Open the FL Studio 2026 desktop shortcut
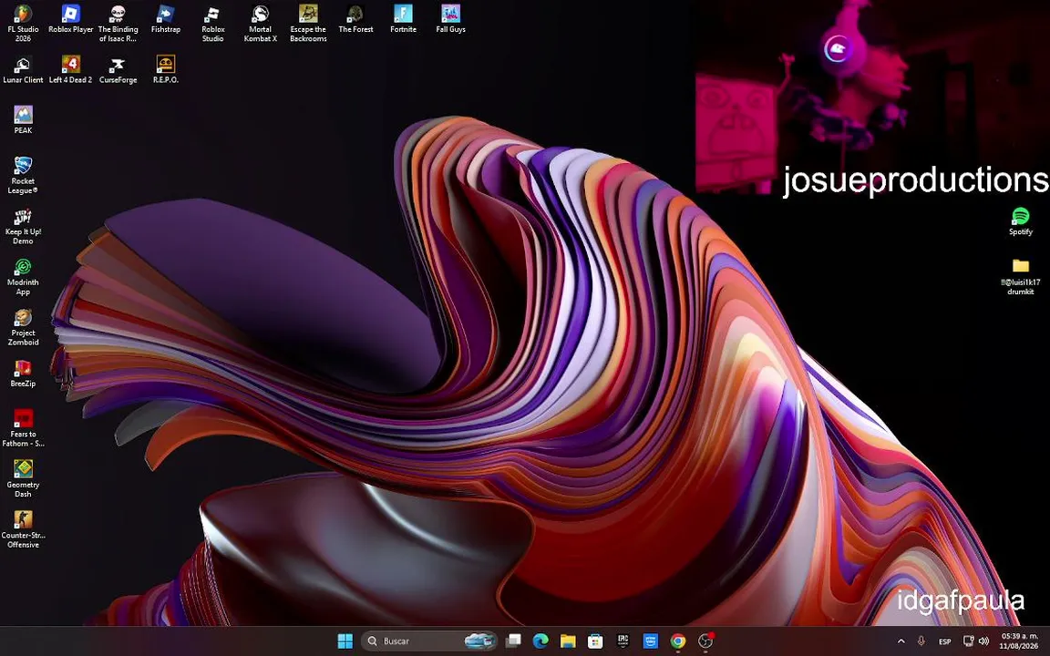The image size is (1050, 656). [x=23, y=24]
